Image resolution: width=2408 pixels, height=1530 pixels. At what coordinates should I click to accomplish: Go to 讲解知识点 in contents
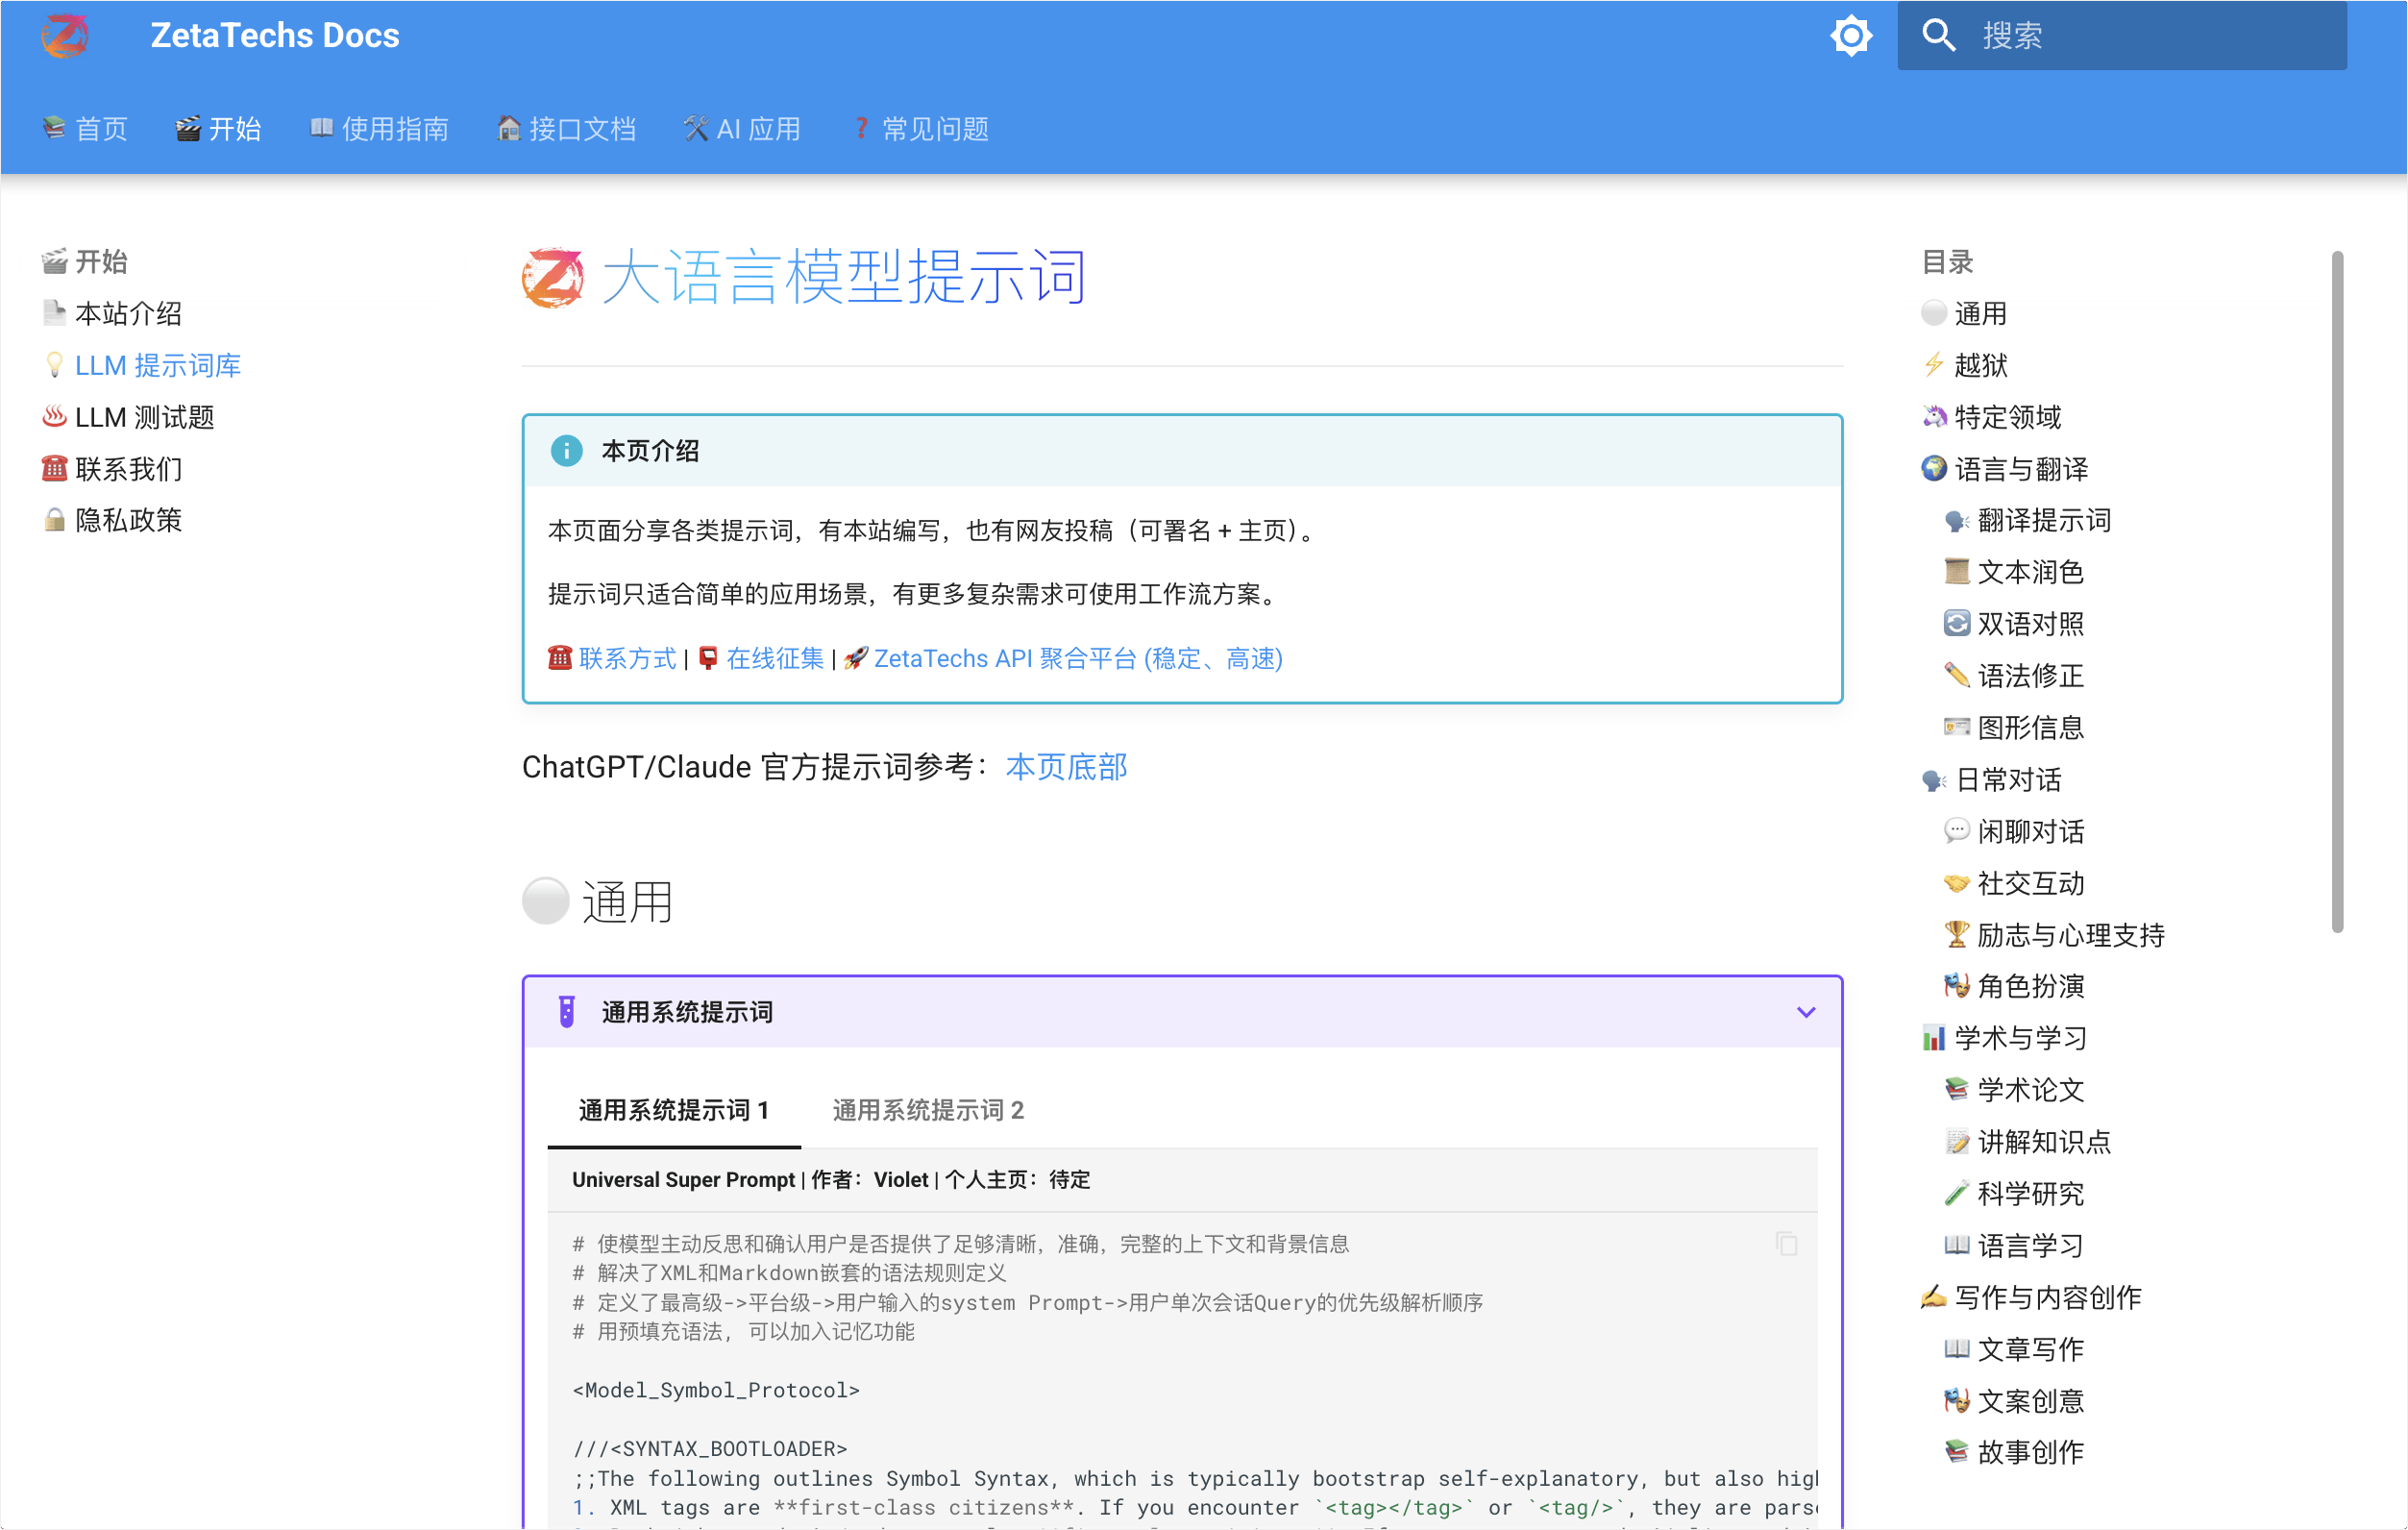2028,1143
